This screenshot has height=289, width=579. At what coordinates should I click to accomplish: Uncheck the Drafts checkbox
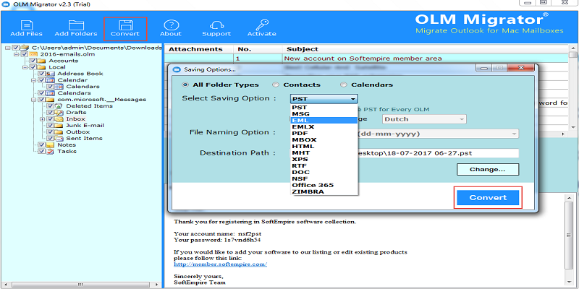[50, 113]
